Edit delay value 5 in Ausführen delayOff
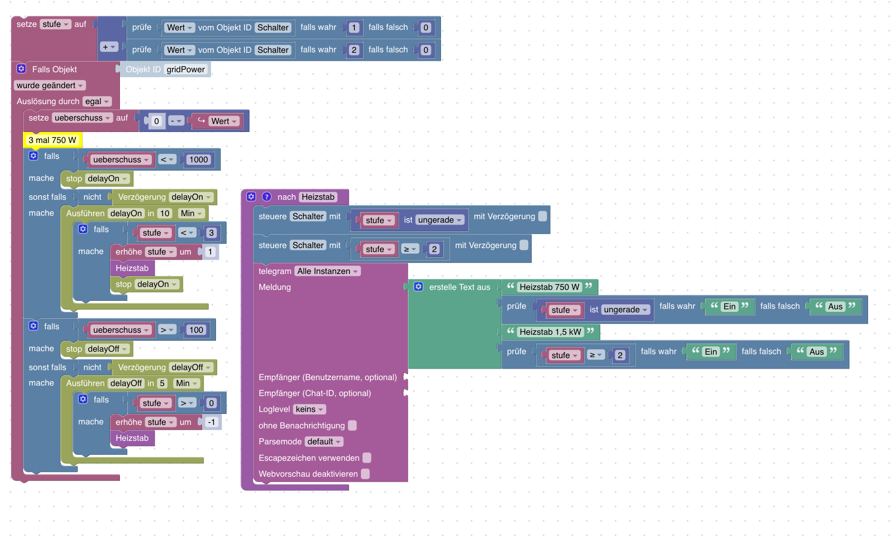Image resolution: width=892 pixels, height=537 pixels. (162, 383)
